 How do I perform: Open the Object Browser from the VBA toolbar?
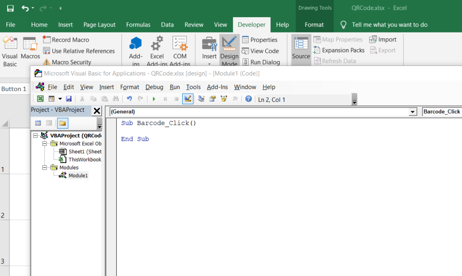(223, 98)
